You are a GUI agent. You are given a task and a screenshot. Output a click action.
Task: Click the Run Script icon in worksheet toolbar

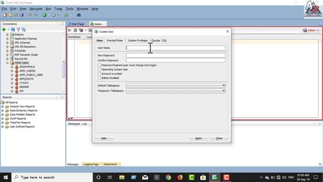pyautogui.click(x=75, y=30)
